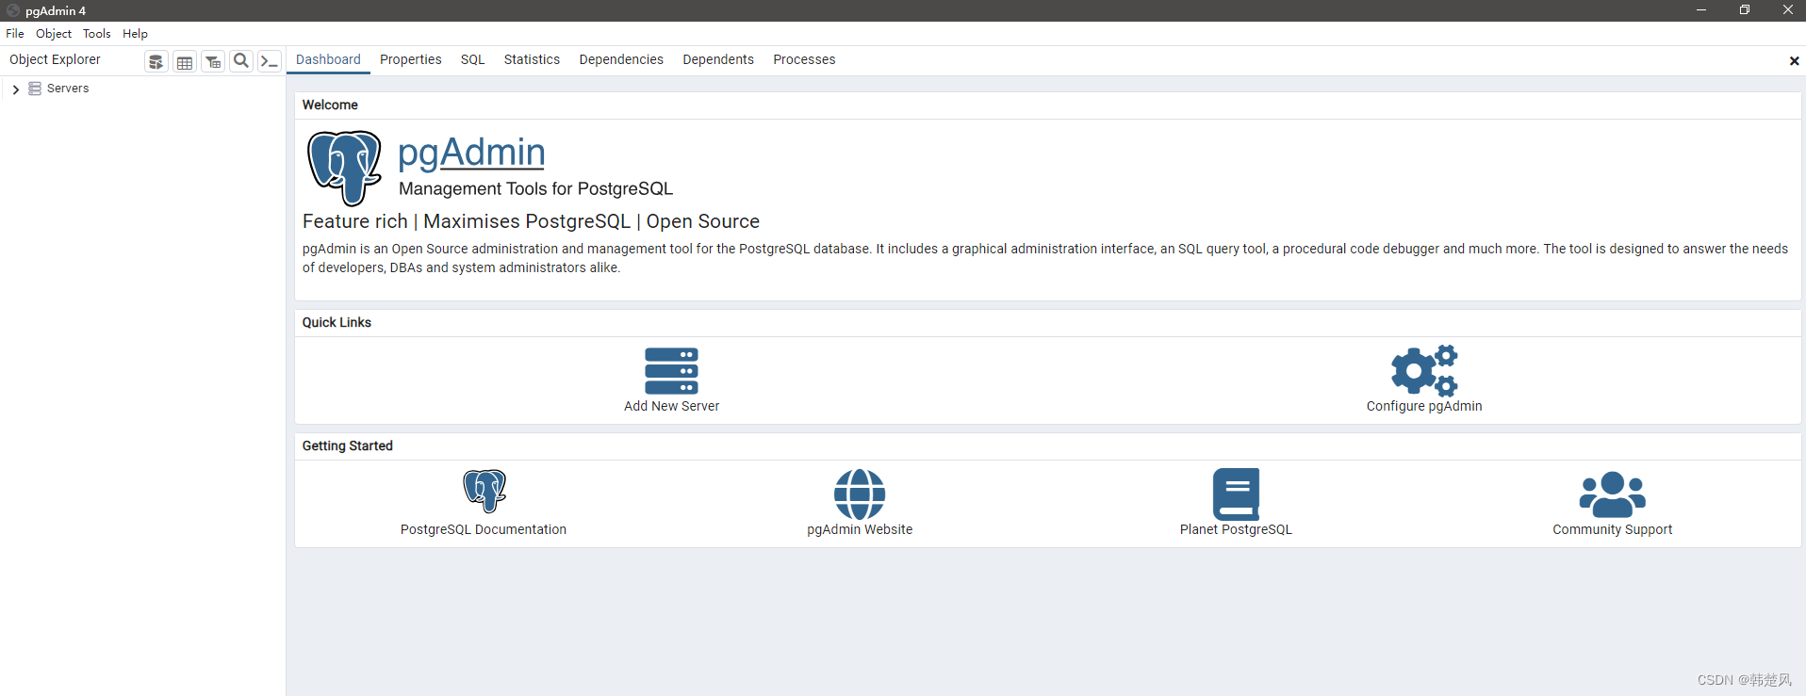This screenshot has height=696, width=1806.
Task: Click the Getting Started section header
Action: tap(347, 445)
